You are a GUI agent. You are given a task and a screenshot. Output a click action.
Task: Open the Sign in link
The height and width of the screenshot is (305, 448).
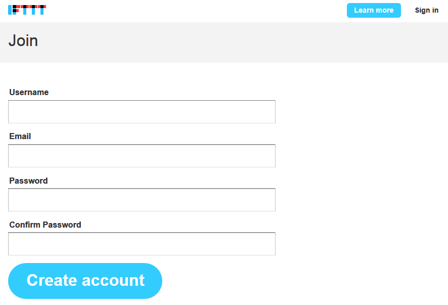tap(426, 10)
